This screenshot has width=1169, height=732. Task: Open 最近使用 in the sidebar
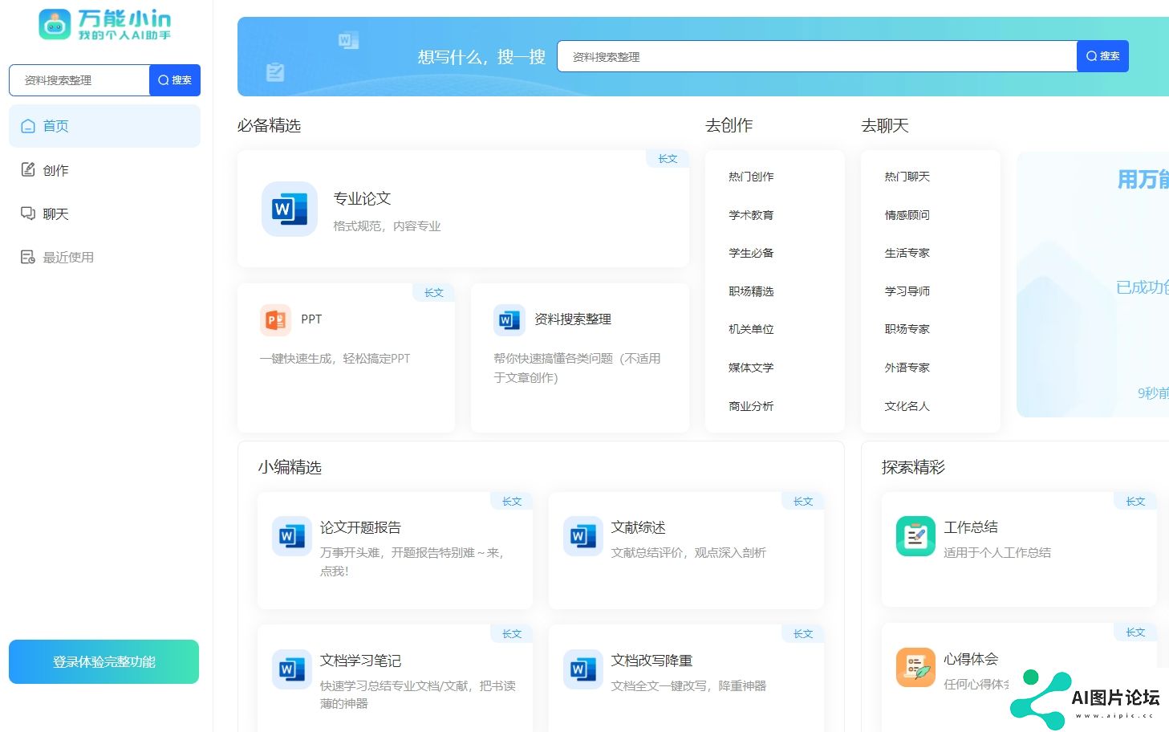[x=104, y=257]
